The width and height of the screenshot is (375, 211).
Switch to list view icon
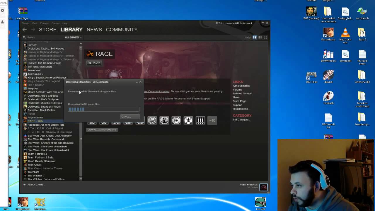[x=260, y=37]
